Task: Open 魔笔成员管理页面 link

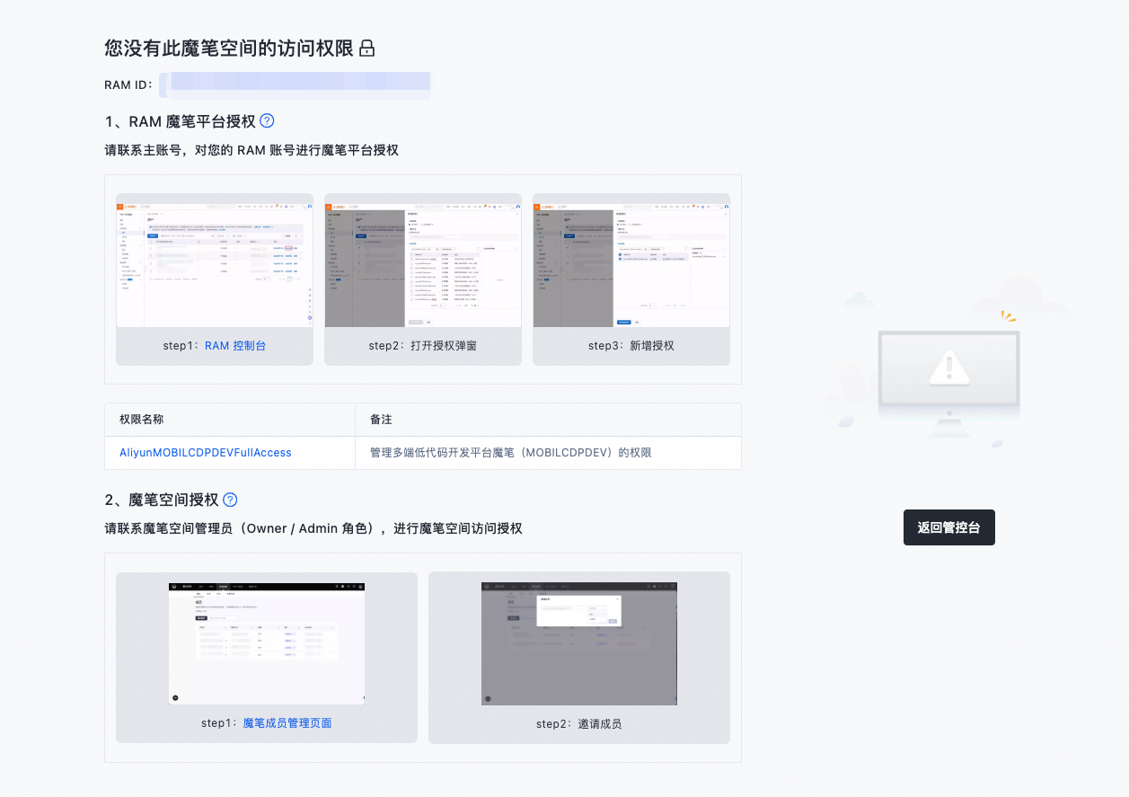Action: point(287,722)
